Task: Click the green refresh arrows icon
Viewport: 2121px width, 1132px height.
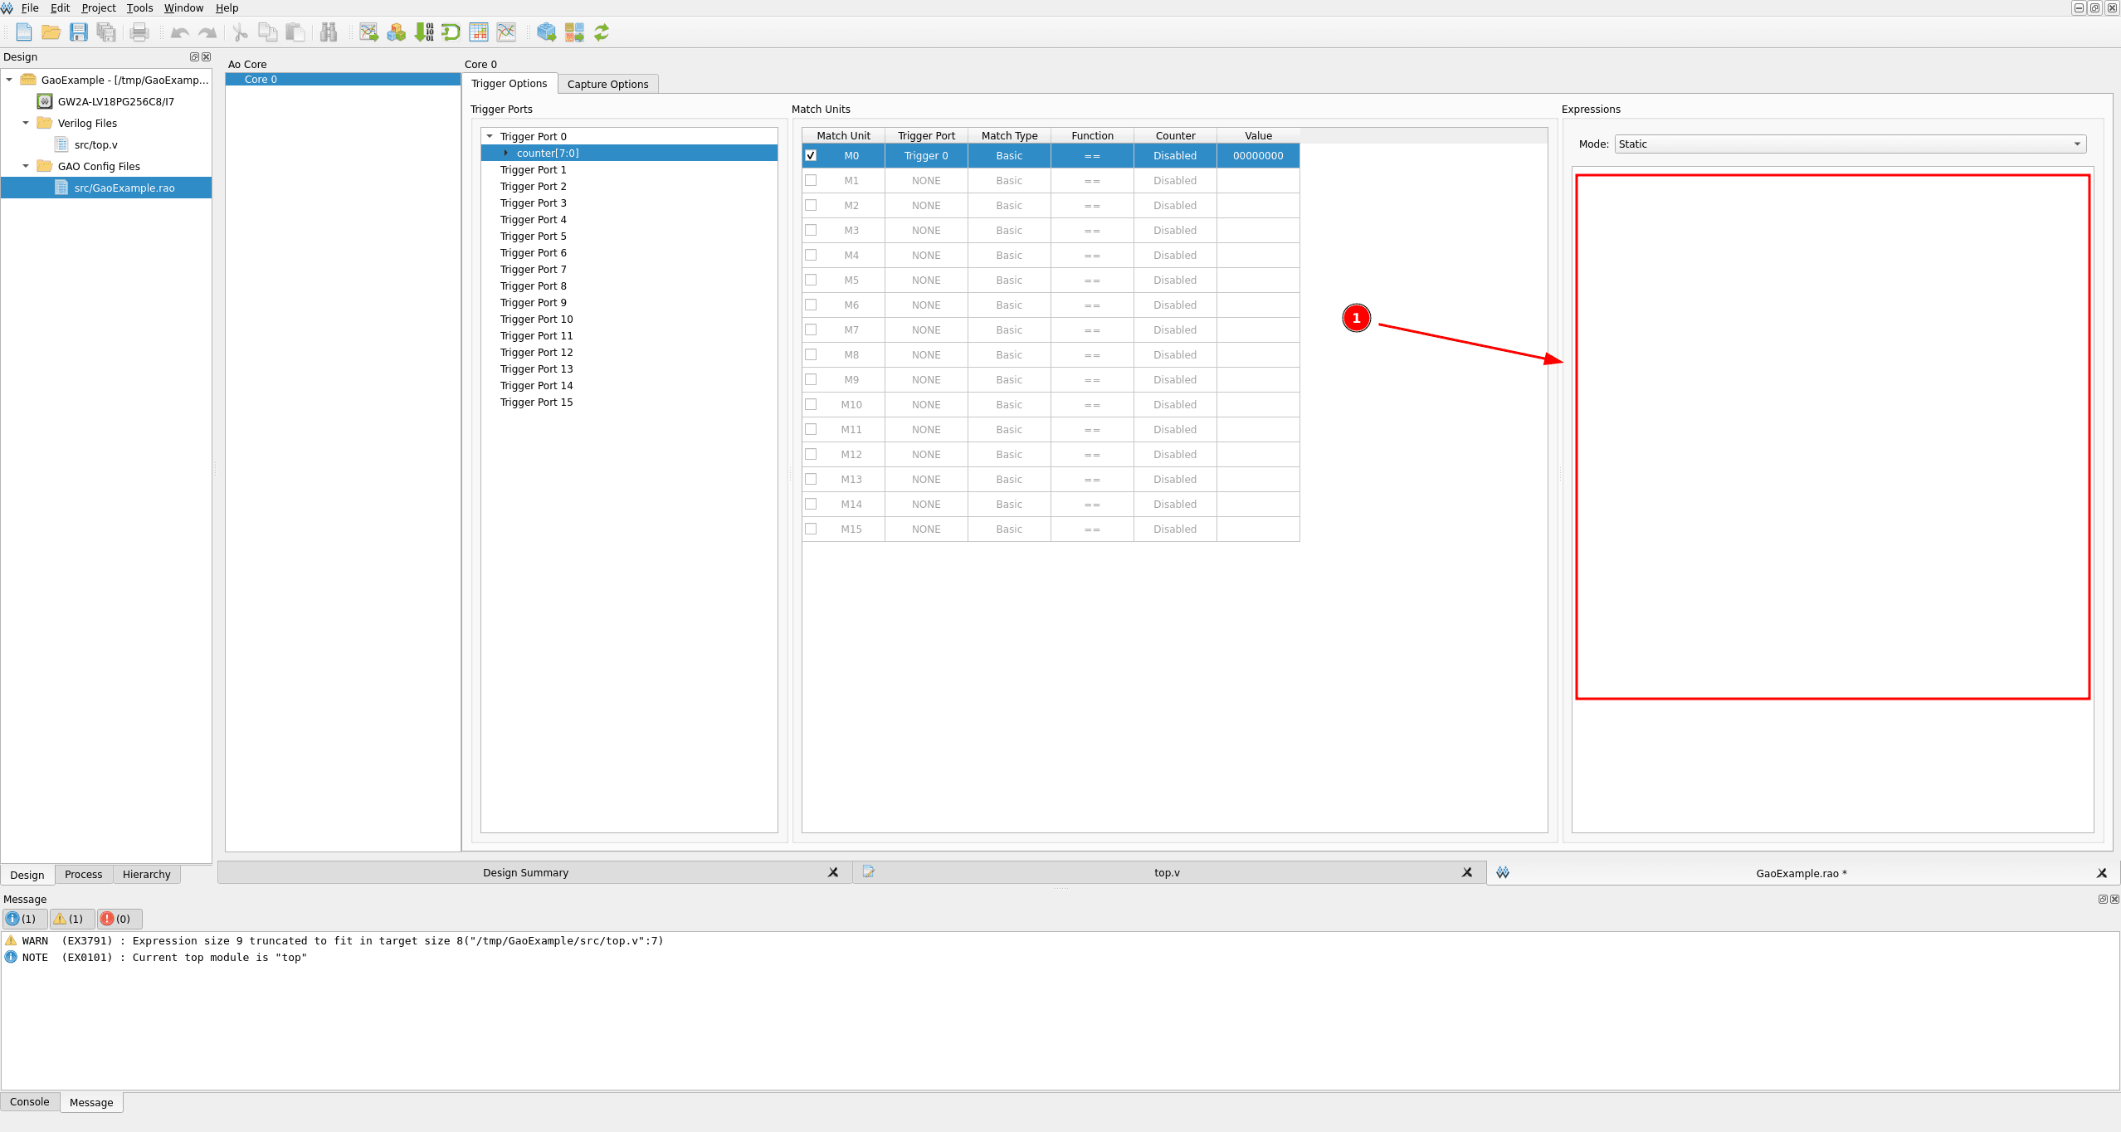Action: (602, 32)
